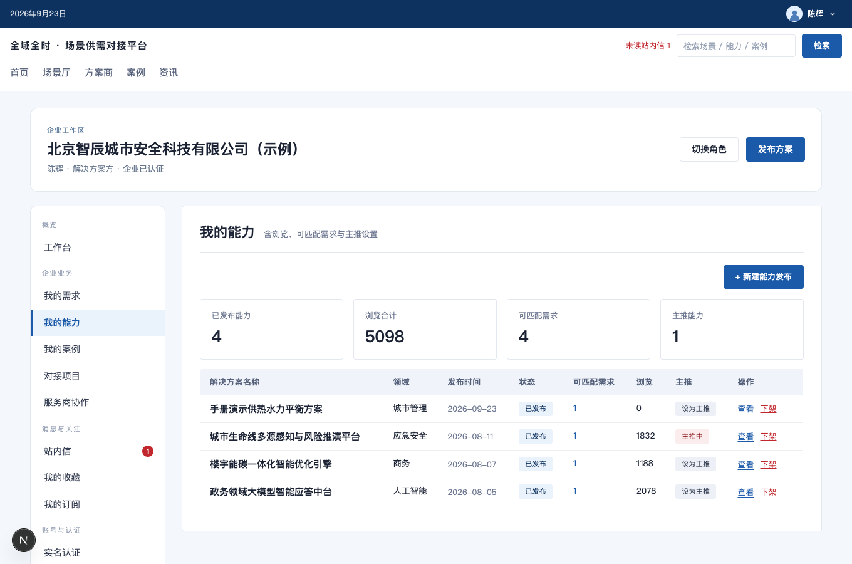This screenshot has height=564, width=852.
Task: Click the view count 2078 cell
Action: tap(646, 491)
